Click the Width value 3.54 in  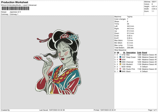(x=154, y=9)
